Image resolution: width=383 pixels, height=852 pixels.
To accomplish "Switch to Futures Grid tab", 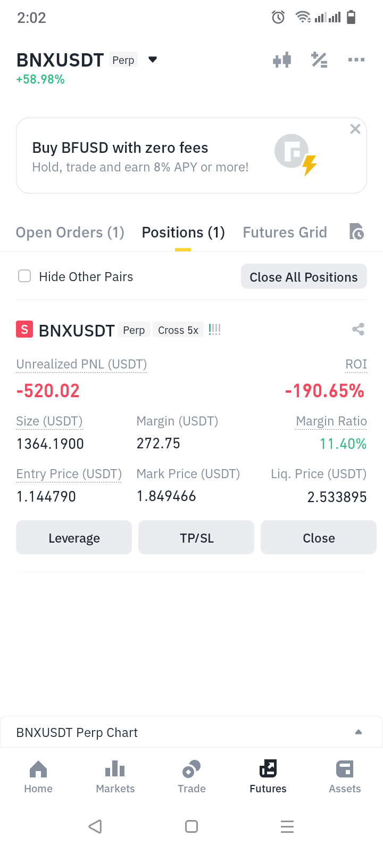I will [x=285, y=232].
